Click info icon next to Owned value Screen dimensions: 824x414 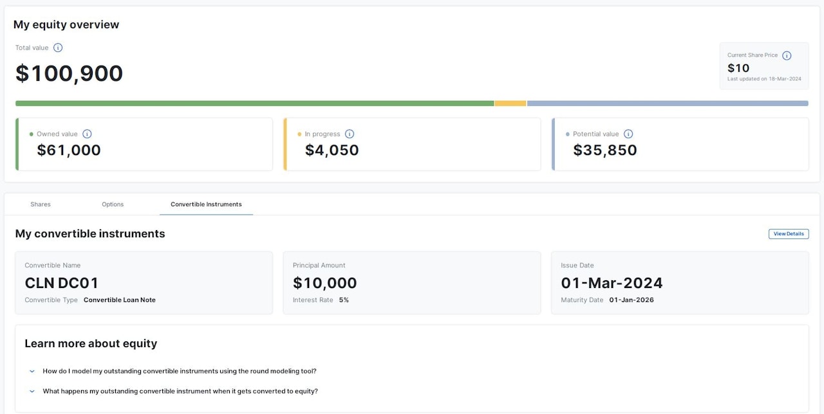(87, 134)
